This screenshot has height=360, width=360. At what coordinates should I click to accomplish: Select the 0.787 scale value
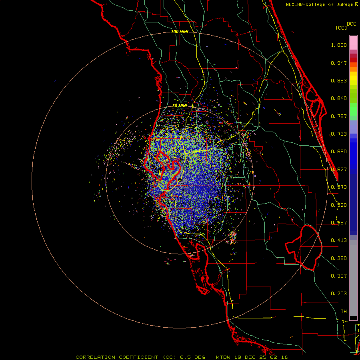[339, 116]
